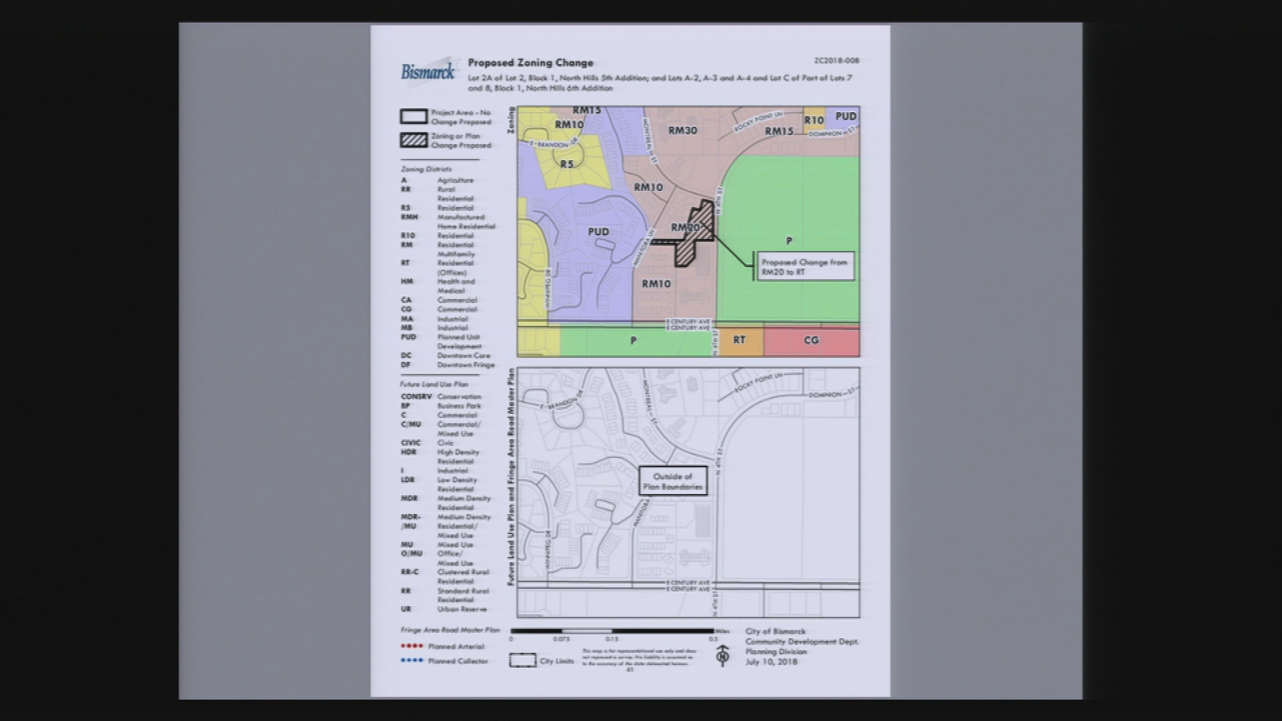
Task: Select the 'City of Bismarck' footer credit line
Action: click(776, 632)
